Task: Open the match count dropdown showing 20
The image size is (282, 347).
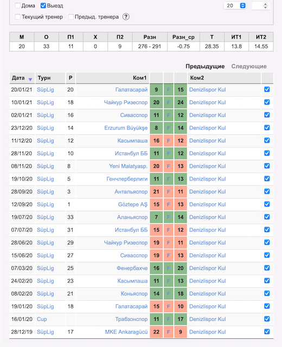Action: point(235,5)
